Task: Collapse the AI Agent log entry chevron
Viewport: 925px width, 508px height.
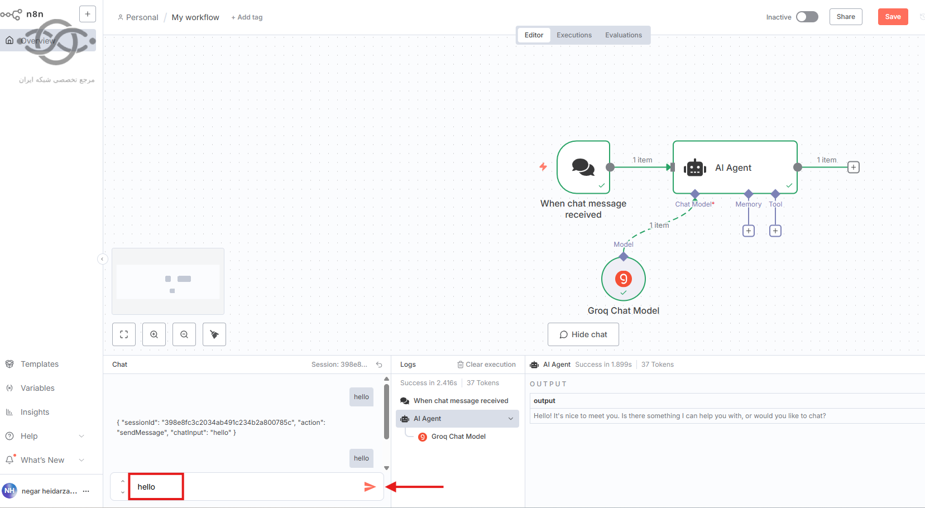Action: tap(511, 419)
